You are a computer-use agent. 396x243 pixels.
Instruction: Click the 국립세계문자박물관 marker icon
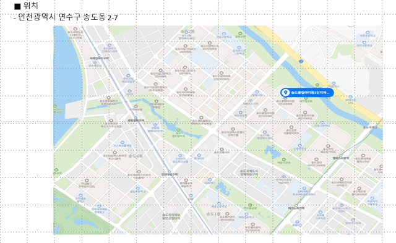point(157,101)
